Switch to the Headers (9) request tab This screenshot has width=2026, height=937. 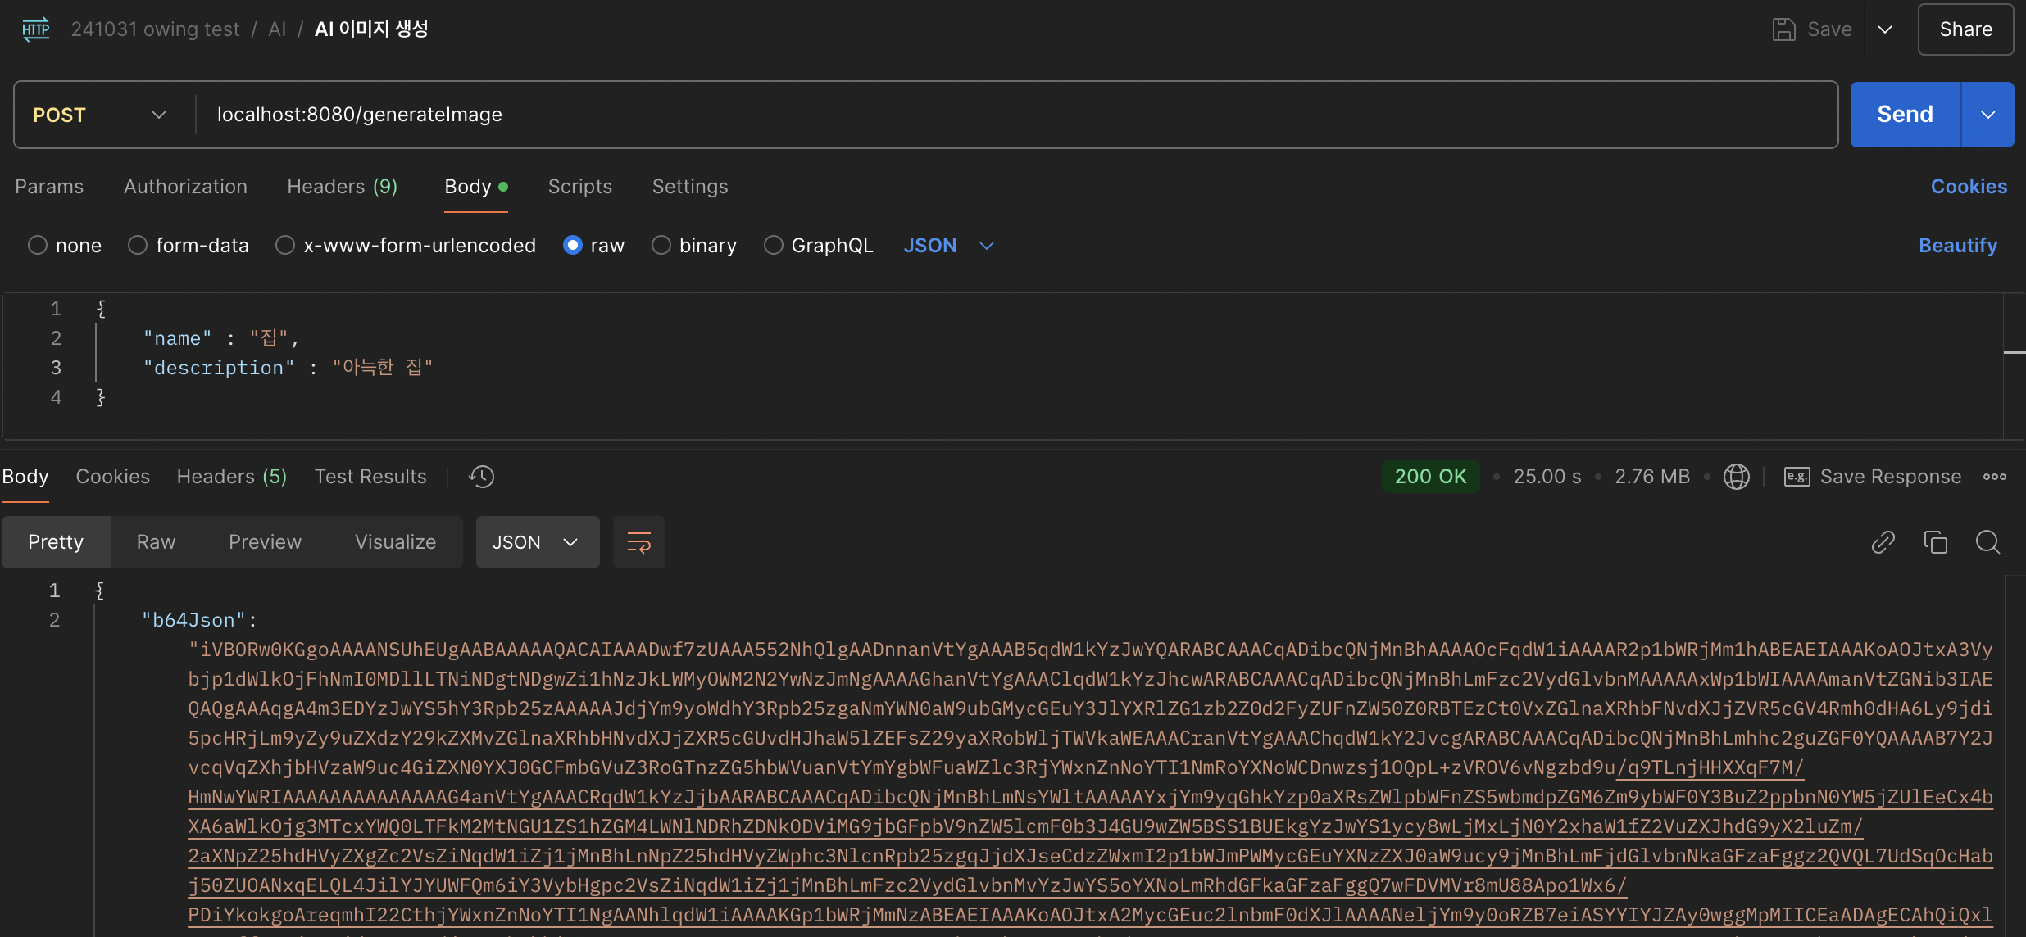342,187
